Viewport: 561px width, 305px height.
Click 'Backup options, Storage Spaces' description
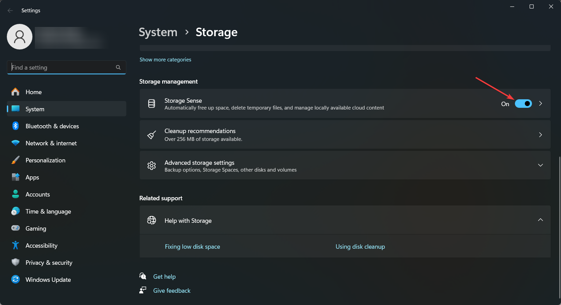[230, 170]
